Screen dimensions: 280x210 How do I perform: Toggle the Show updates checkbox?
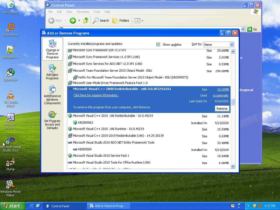click(158, 45)
